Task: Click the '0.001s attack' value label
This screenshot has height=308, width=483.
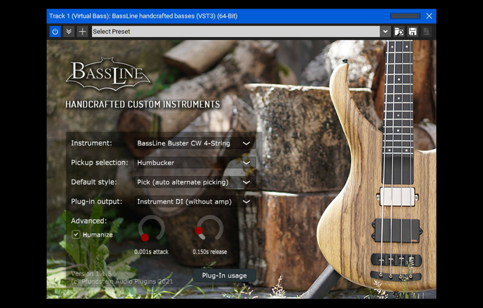Action: coord(152,252)
